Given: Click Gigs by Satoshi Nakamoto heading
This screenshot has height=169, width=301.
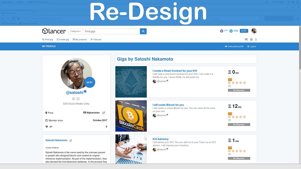Looking at the screenshot, I should [145, 59].
